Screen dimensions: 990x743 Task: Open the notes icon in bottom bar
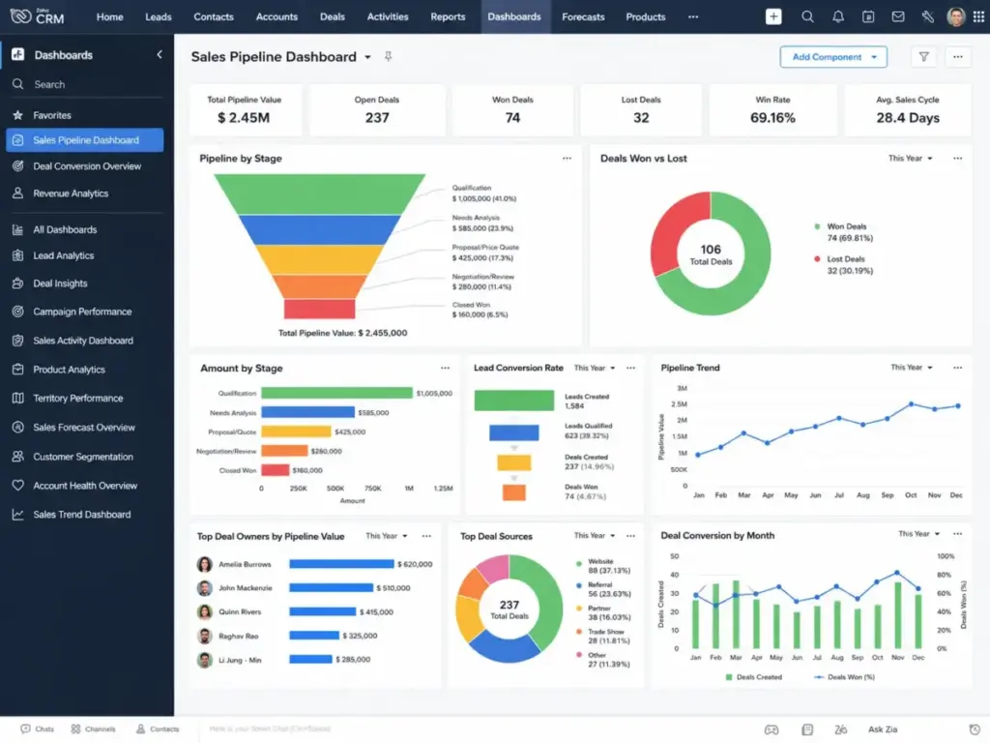(x=807, y=729)
